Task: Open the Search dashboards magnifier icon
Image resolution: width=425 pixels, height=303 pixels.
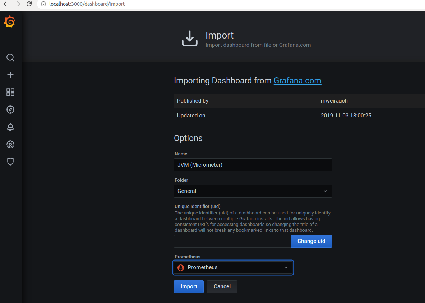Action: point(10,58)
